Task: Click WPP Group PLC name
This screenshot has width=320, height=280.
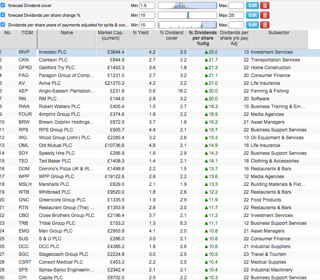Action: pos(56,177)
